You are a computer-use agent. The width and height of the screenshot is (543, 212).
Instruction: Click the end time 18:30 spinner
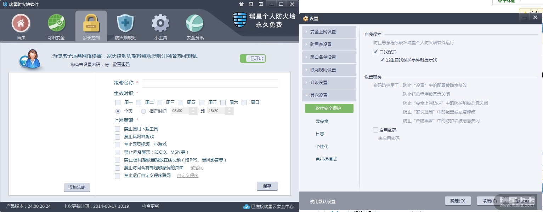tap(230, 111)
